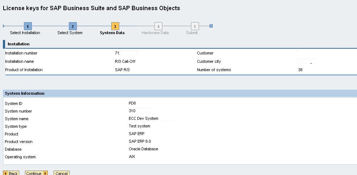The width and height of the screenshot is (357, 175).
Task: Select the SAP ERP 6.0 value
Action: (140, 142)
